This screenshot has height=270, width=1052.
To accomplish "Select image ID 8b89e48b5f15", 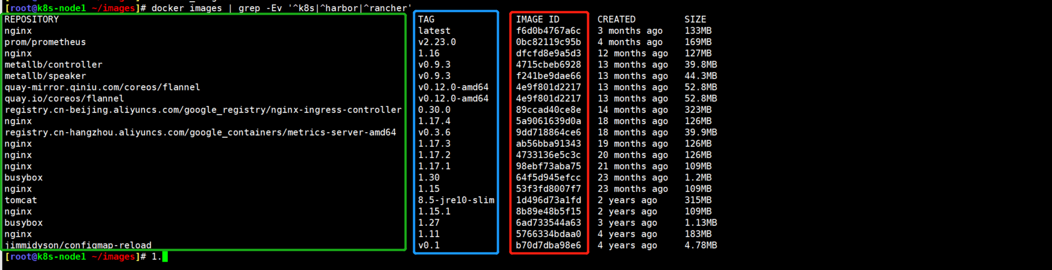I will coord(548,211).
